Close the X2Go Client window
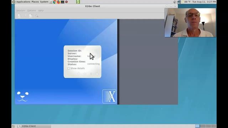228x128 pixels. point(175,6)
